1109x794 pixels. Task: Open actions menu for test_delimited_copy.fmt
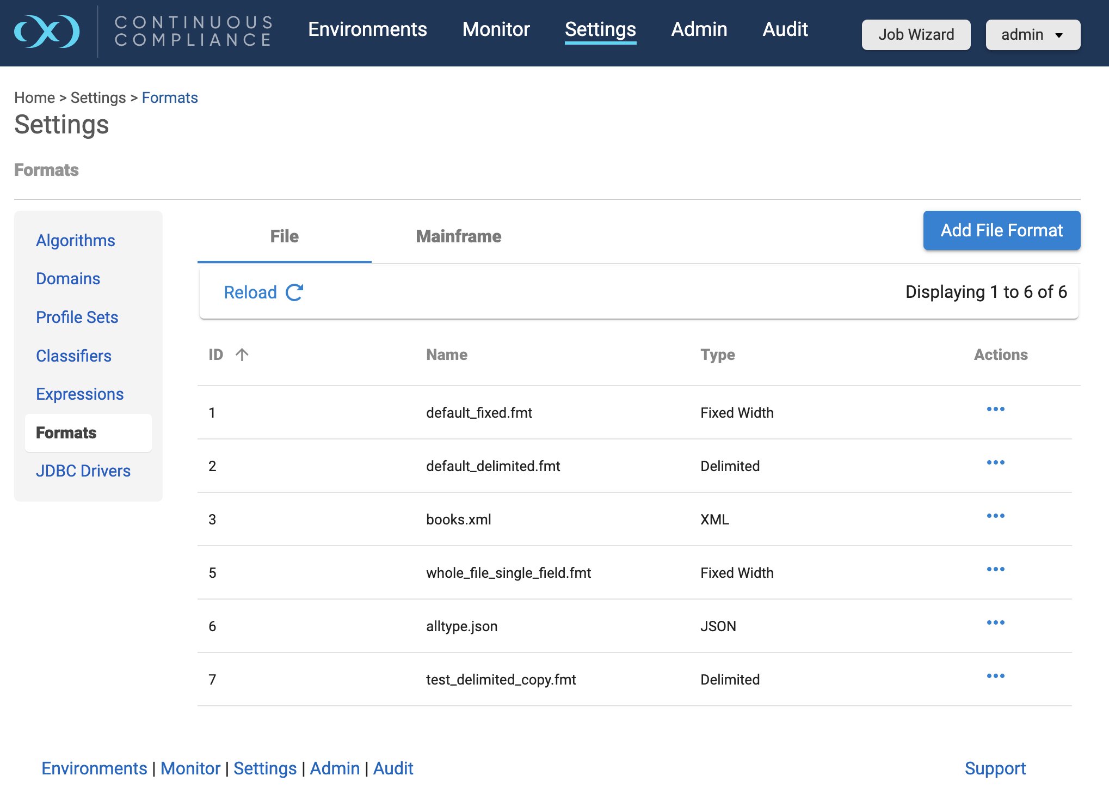[995, 676]
